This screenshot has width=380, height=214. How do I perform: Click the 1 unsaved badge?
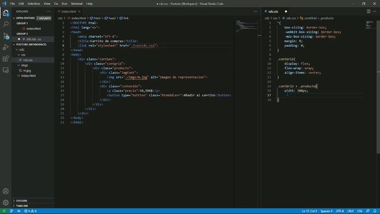[x=44, y=18]
